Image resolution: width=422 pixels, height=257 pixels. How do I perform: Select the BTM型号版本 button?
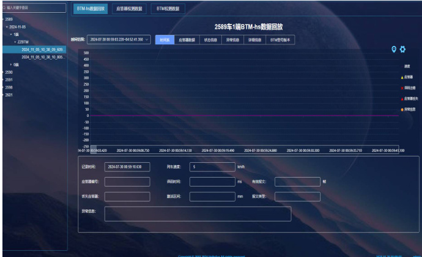click(x=281, y=39)
